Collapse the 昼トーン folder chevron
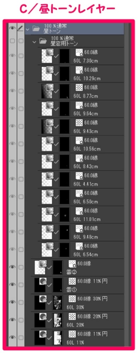Viewport: 138px width, 353px height. point(28,29)
